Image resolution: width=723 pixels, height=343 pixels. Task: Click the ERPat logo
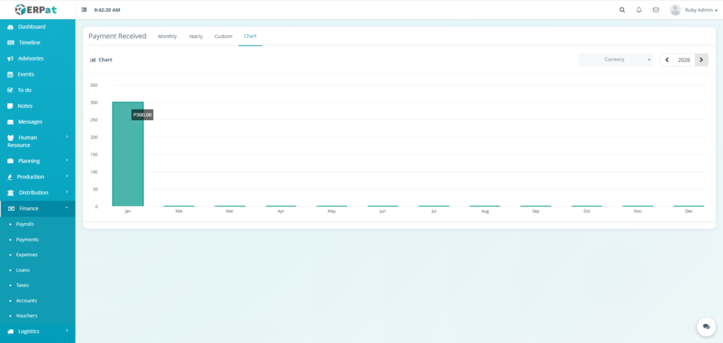pyautogui.click(x=37, y=9)
